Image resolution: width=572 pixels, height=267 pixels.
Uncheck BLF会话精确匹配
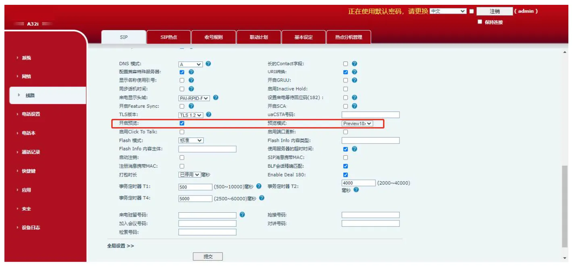(x=345, y=166)
